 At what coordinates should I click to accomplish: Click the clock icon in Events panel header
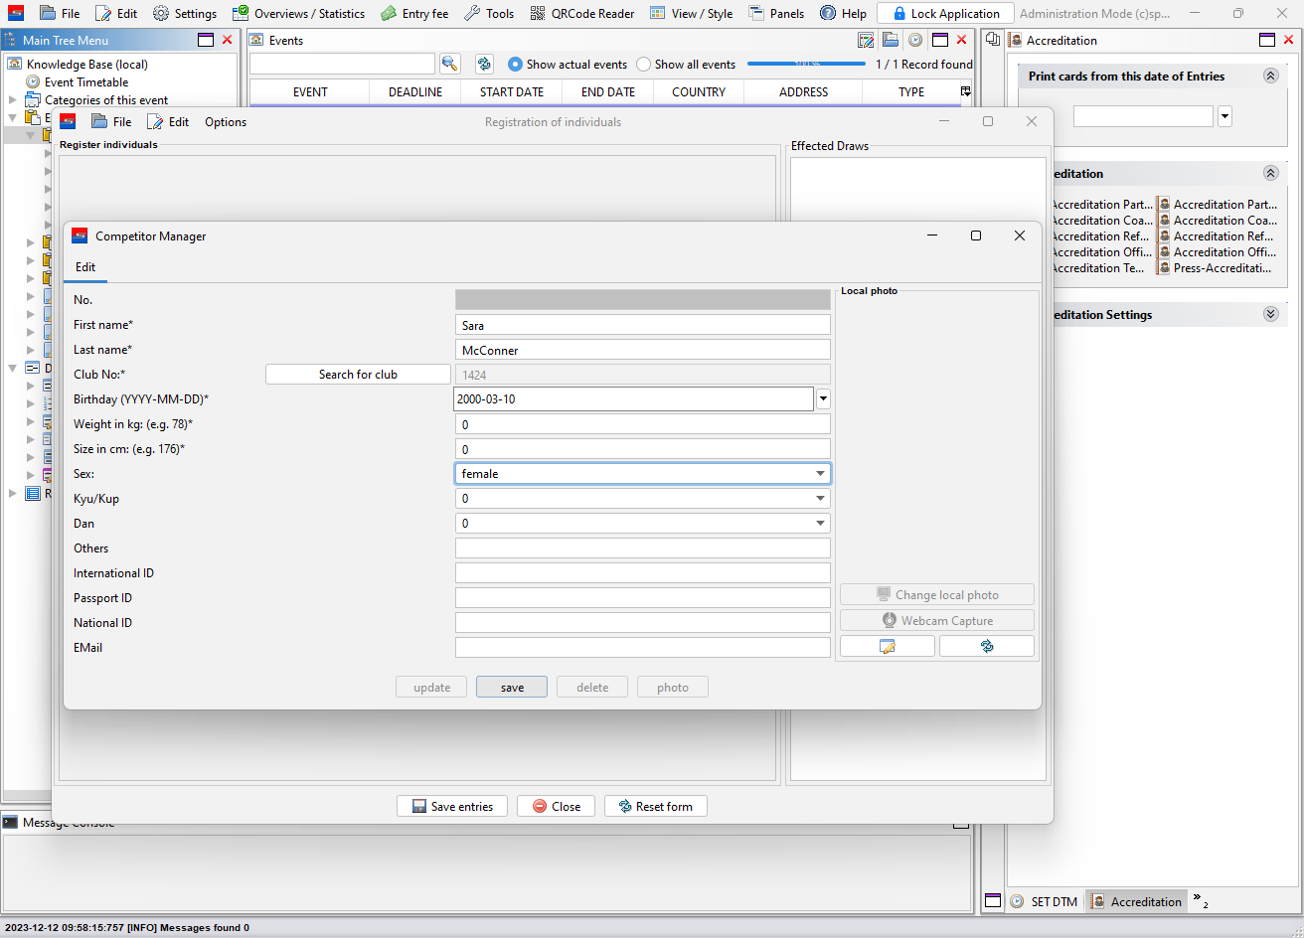coord(914,40)
